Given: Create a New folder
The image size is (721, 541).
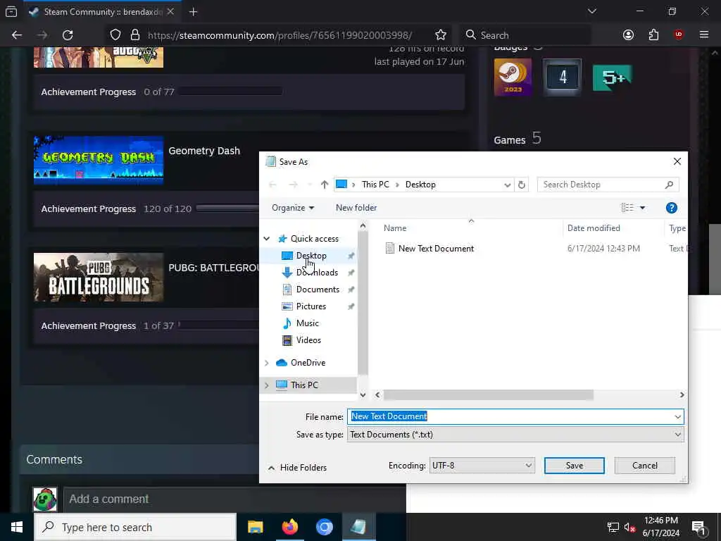Looking at the screenshot, I should click(356, 208).
